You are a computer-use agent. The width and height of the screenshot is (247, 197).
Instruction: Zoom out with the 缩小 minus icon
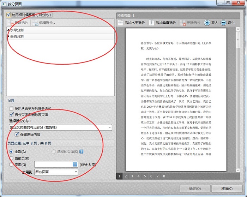223,23
